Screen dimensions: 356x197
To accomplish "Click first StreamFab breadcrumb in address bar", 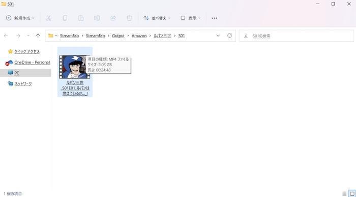I will tap(69, 36).
